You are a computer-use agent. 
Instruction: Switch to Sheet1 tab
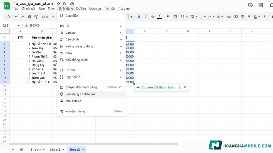[x=38, y=149]
